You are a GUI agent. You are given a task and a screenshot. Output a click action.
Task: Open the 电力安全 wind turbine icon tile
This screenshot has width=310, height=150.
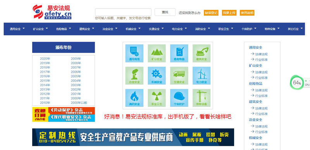point(201,76)
